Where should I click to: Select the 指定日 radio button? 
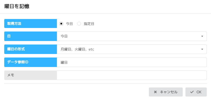[79, 24]
